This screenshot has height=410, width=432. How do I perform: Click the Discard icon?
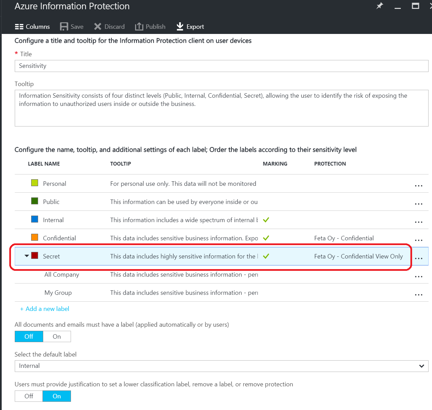click(98, 26)
